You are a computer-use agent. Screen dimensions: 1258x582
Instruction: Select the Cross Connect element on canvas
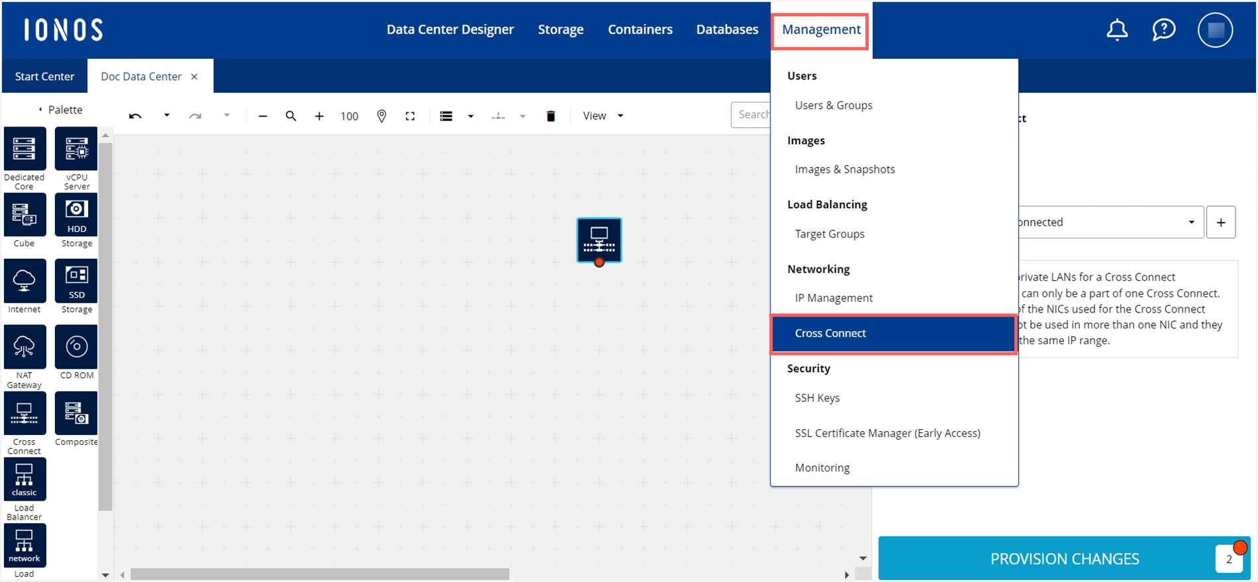(599, 240)
